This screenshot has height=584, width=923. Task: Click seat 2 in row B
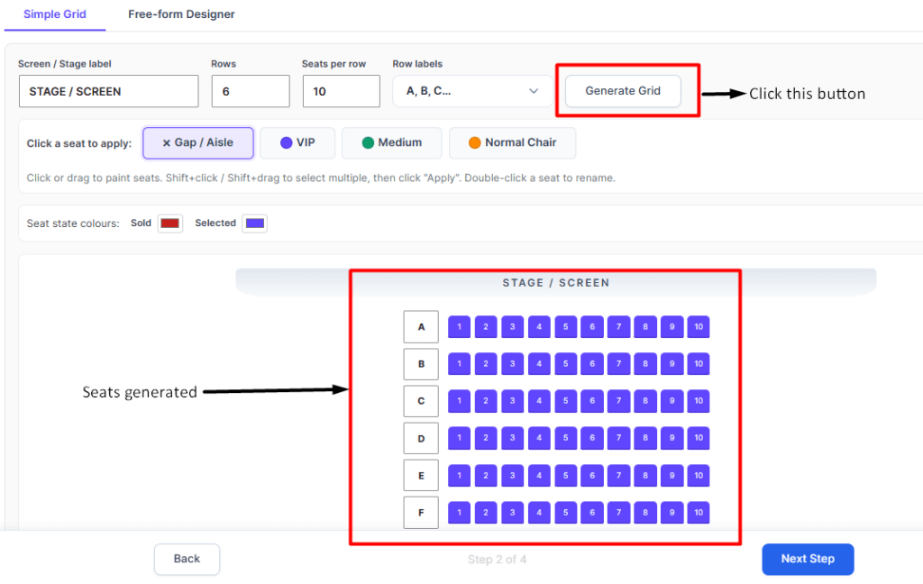click(486, 364)
